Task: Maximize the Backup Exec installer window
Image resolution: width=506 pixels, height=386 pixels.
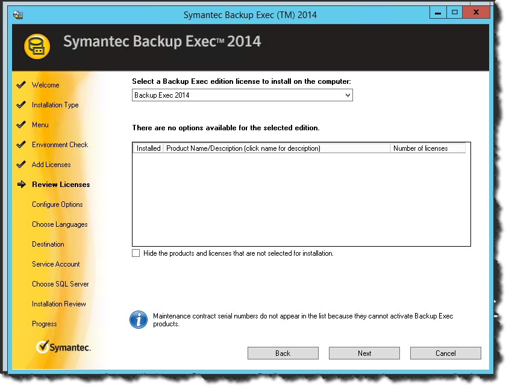Action: coord(455,12)
